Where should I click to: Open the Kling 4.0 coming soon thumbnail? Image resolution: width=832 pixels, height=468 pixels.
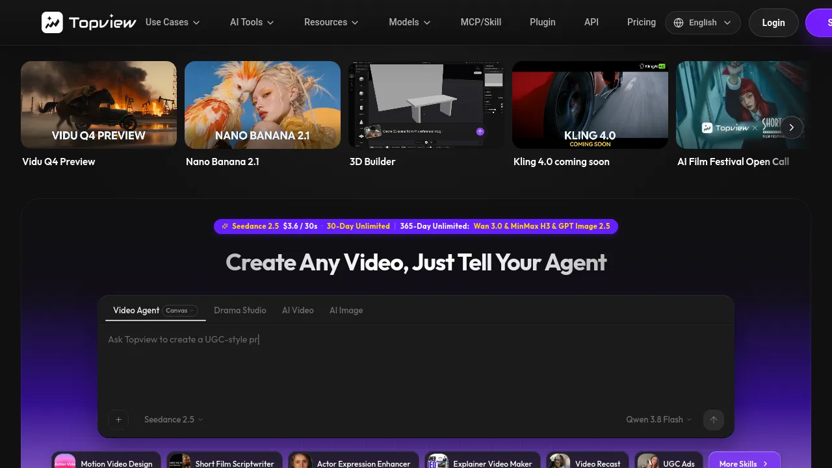coord(590,105)
